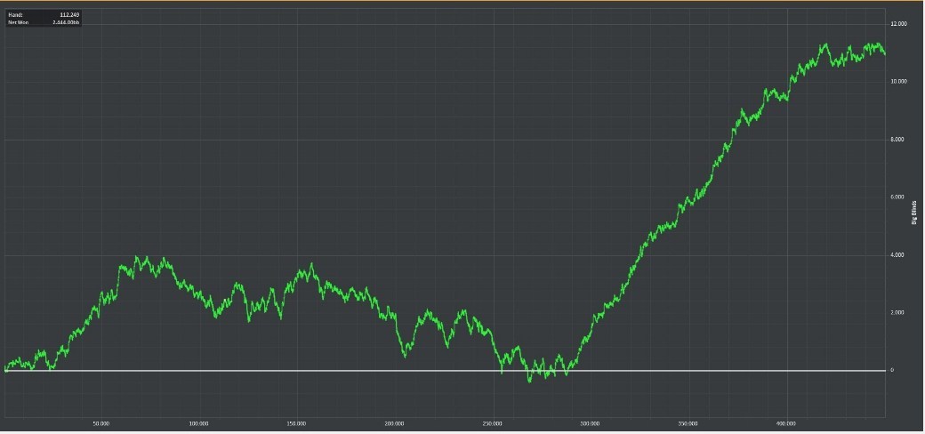Select the 200.000 x-axis tick label
The height and width of the screenshot is (434, 925).
coord(395,423)
